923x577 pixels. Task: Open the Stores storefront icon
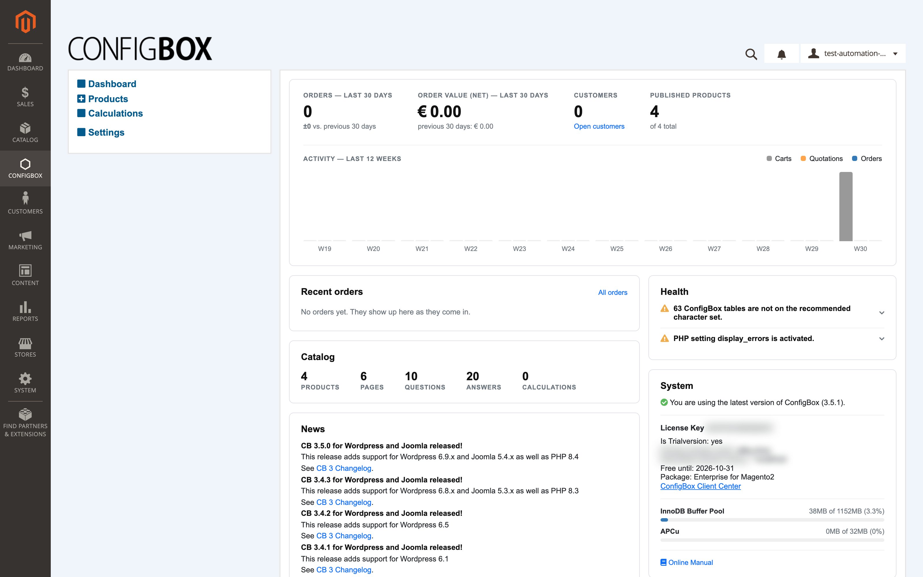coord(25,343)
